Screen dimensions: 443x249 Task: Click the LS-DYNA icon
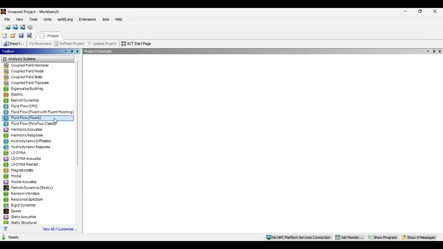(6, 153)
